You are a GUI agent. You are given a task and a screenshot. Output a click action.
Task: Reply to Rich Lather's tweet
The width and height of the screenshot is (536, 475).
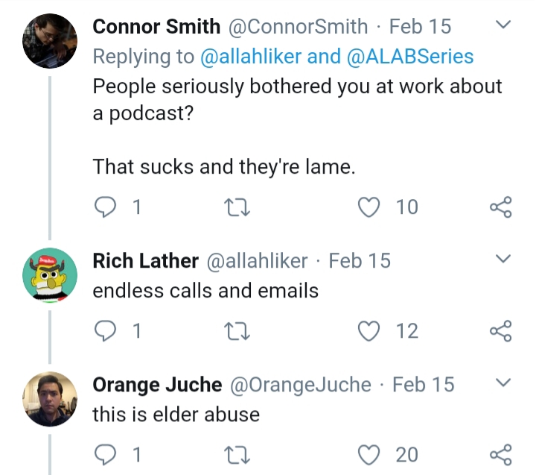(105, 331)
